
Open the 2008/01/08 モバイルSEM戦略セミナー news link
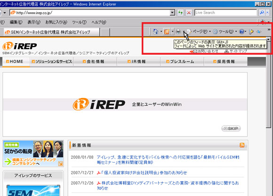click(x=168, y=160)
